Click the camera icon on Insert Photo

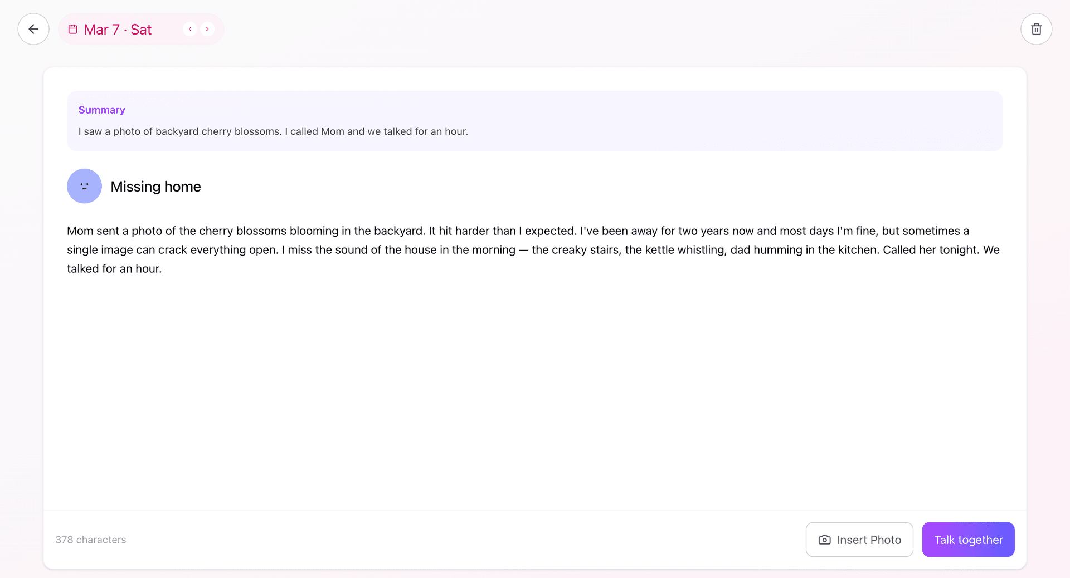tap(824, 540)
